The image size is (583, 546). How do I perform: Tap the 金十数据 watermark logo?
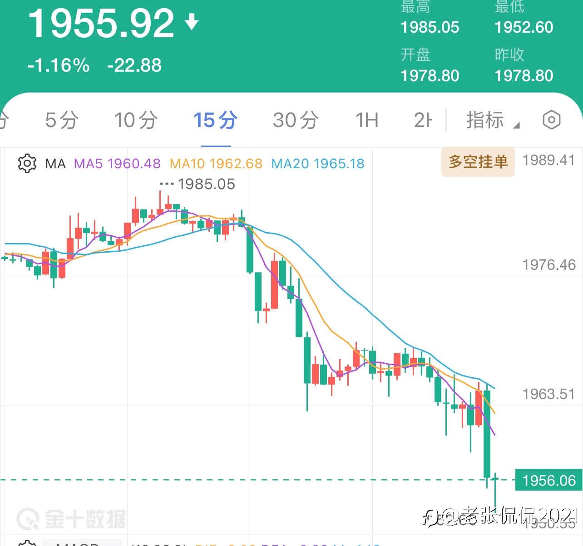[x=71, y=518]
